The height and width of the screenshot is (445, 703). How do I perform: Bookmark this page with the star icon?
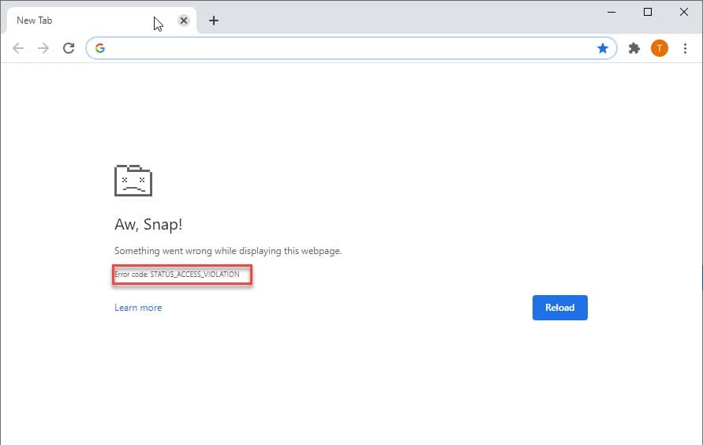[603, 48]
